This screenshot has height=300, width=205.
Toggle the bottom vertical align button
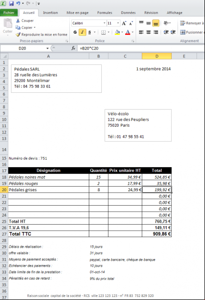tap(156, 23)
